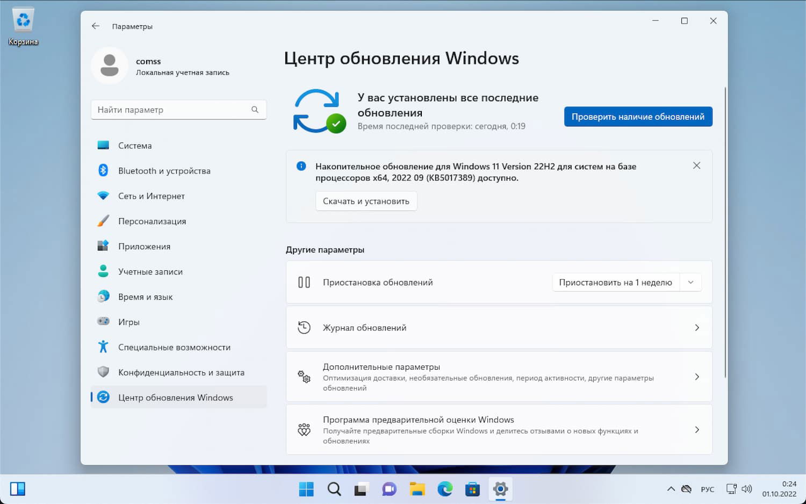The height and width of the screenshot is (504, 806).
Task: Select Конфиденциальность и защита in sidebar
Action: click(179, 373)
